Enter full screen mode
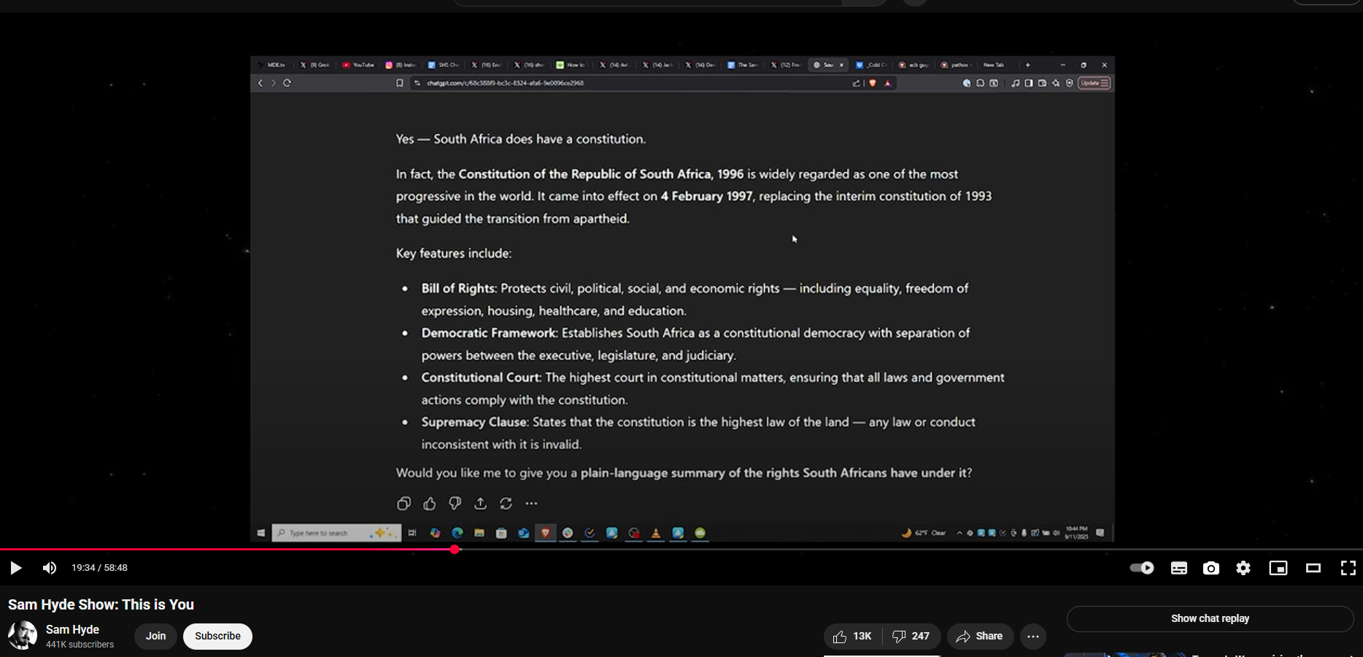The width and height of the screenshot is (1363, 657). (1348, 568)
